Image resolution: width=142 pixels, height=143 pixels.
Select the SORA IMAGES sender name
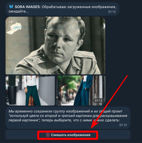point(27,7)
